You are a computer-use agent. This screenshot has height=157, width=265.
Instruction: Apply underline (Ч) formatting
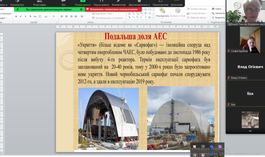[26, 17]
